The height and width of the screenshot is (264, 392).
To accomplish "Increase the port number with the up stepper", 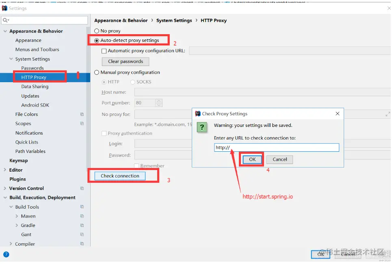I will 159,101.
